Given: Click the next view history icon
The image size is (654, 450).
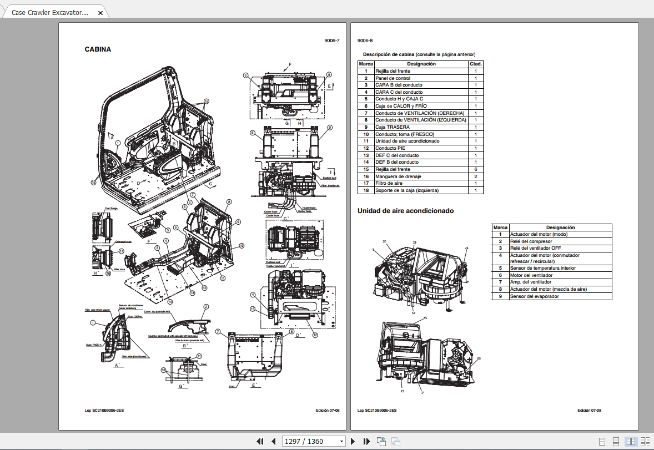Looking at the screenshot, I should pyautogui.click(x=395, y=441).
